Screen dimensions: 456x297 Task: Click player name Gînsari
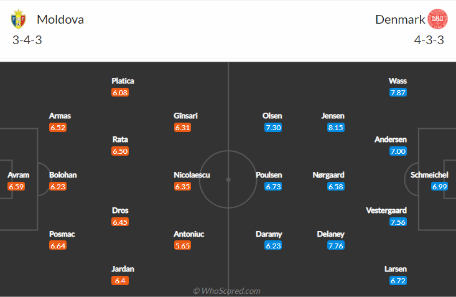[185, 116]
